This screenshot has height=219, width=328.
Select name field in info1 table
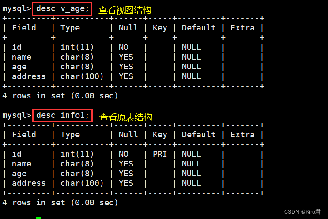[22, 164]
